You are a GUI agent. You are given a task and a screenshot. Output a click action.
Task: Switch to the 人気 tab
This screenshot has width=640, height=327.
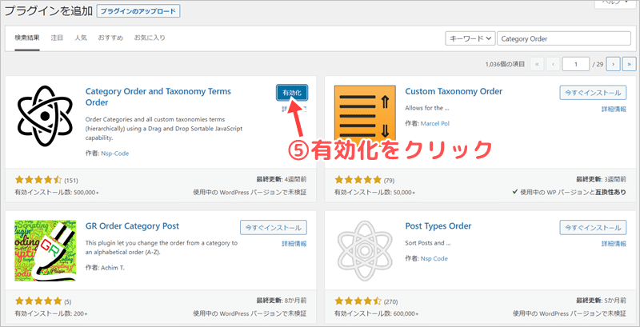point(81,38)
